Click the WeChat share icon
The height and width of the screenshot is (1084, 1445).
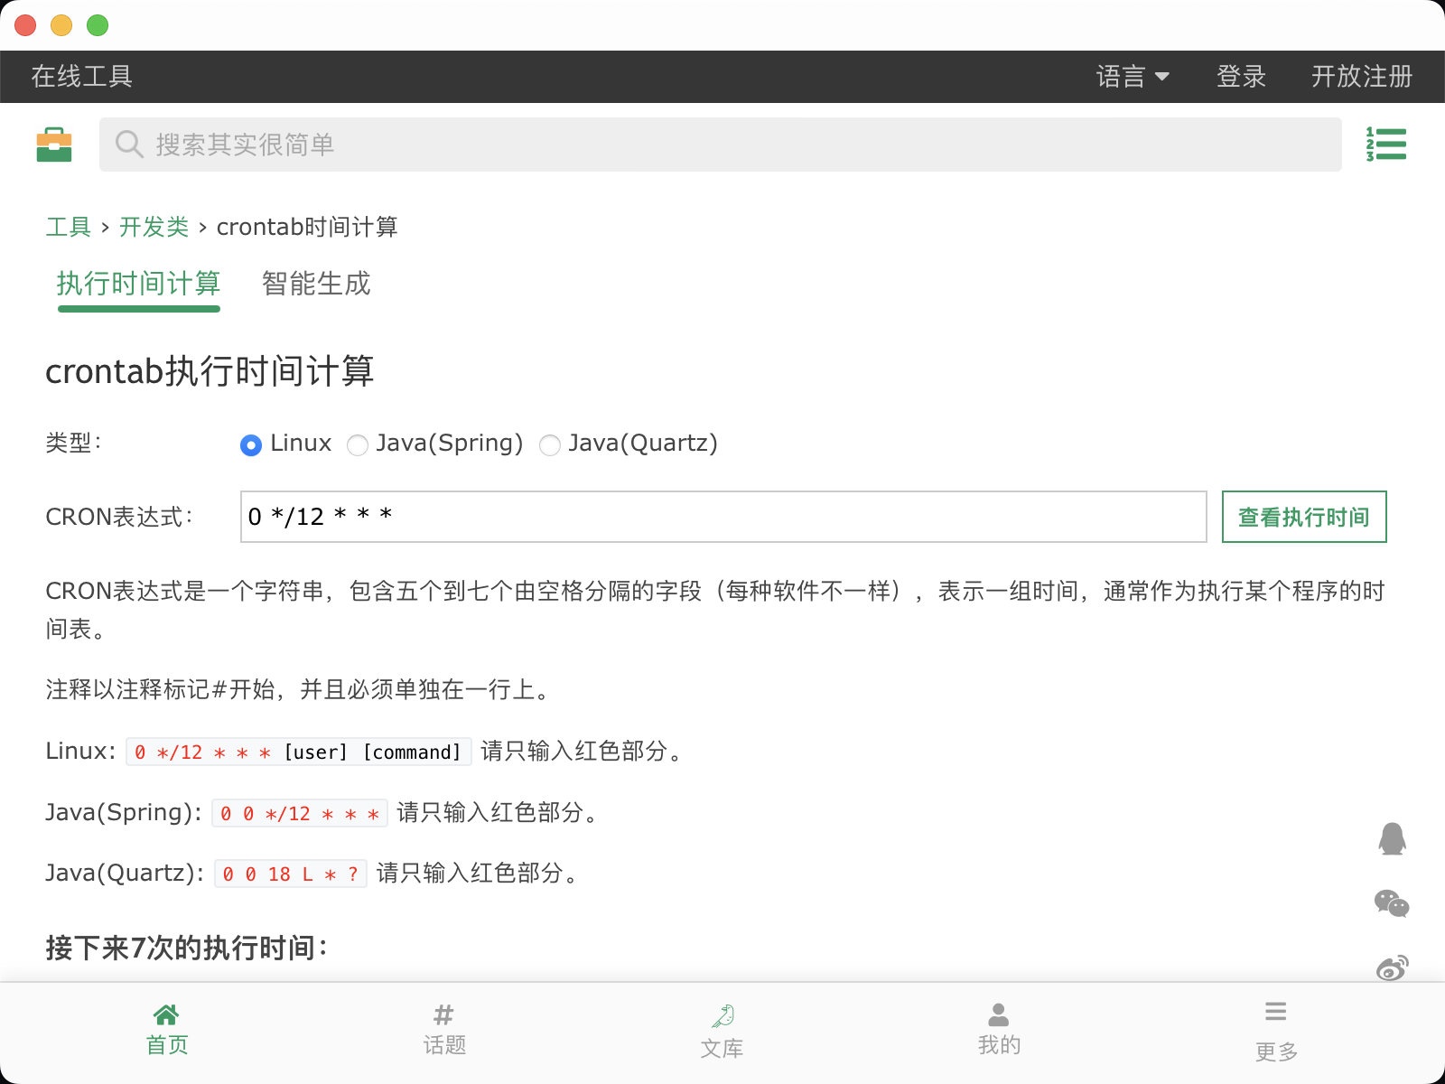1392,902
